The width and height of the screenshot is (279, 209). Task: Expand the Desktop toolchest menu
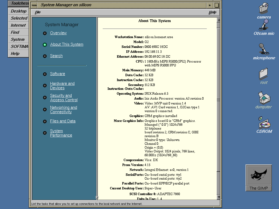pos(19,11)
